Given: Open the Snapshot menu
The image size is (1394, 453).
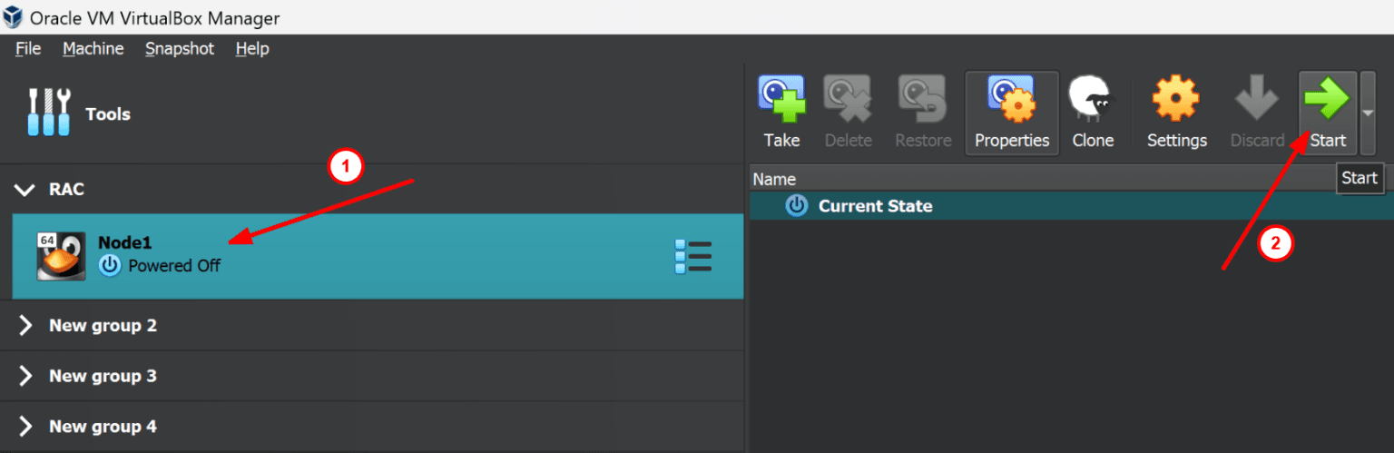Looking at the screenshot, I should pyautogui.click(x=180, y=49).
